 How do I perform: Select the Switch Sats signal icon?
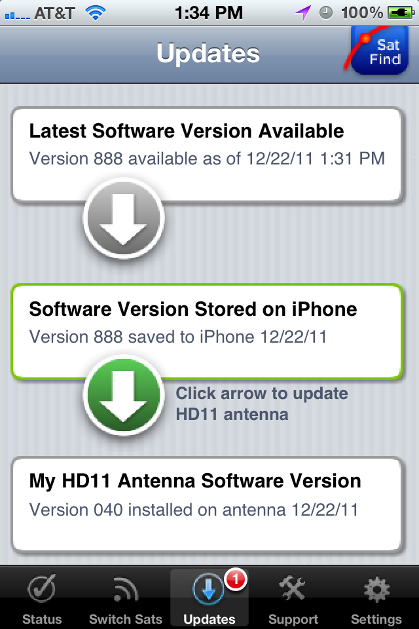point(126,589)
